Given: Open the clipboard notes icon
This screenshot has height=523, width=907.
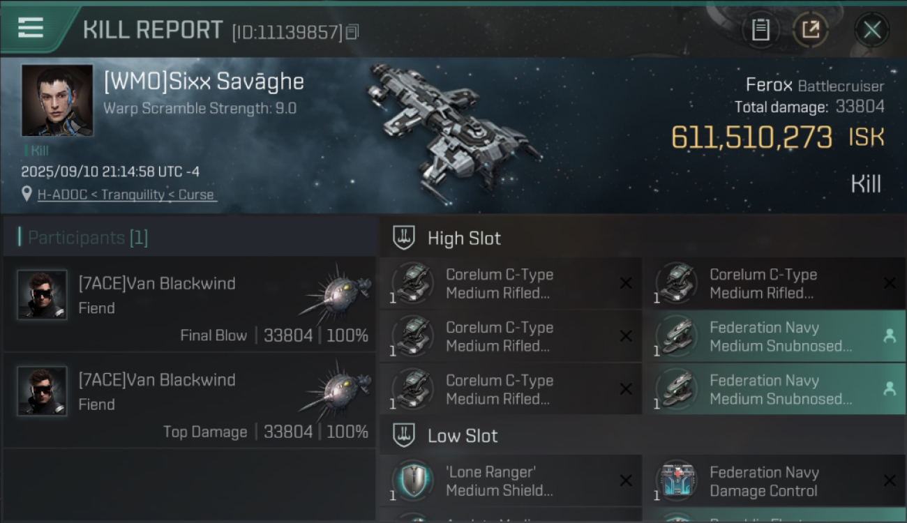Looking at the screenshot, I should (x=760, y=30).
